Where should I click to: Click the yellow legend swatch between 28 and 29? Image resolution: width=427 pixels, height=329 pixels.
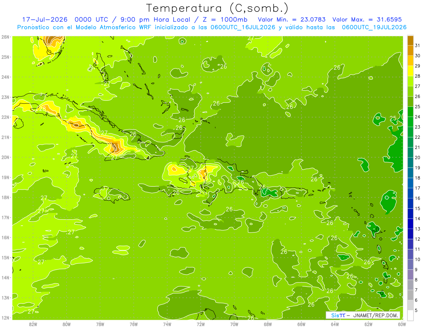coord(410,71)
